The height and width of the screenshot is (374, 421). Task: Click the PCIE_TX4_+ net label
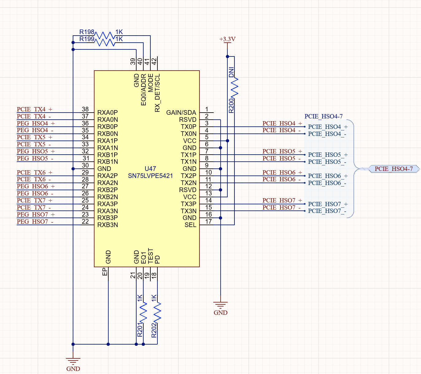(x=35, y=109)
